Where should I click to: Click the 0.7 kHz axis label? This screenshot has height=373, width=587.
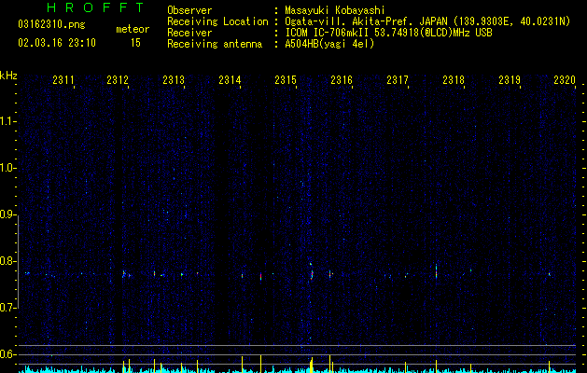coord(8,308)
